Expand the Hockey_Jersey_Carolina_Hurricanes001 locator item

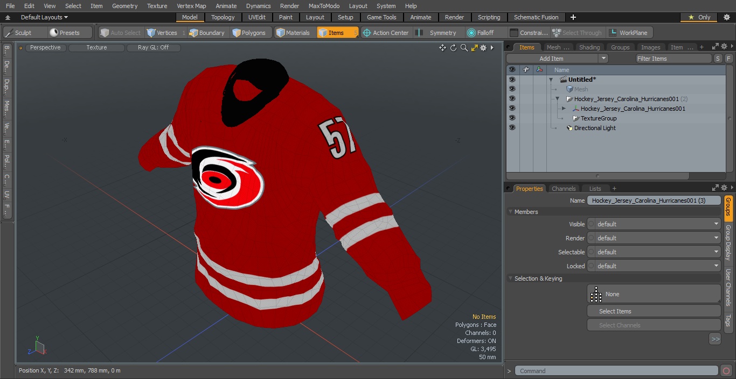click(564, 109)
